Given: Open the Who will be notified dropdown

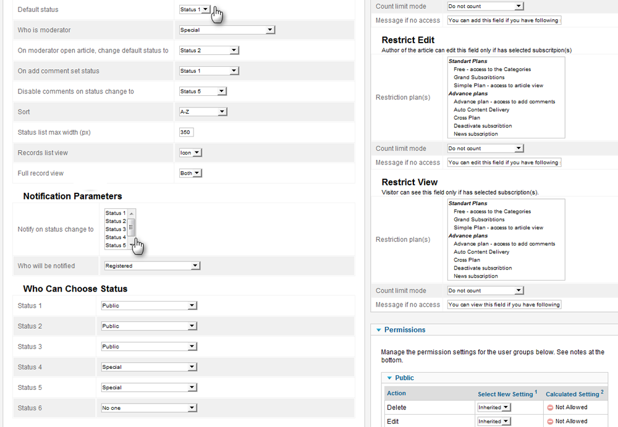Looking at the screenshot, I should [x=151, y=266].
